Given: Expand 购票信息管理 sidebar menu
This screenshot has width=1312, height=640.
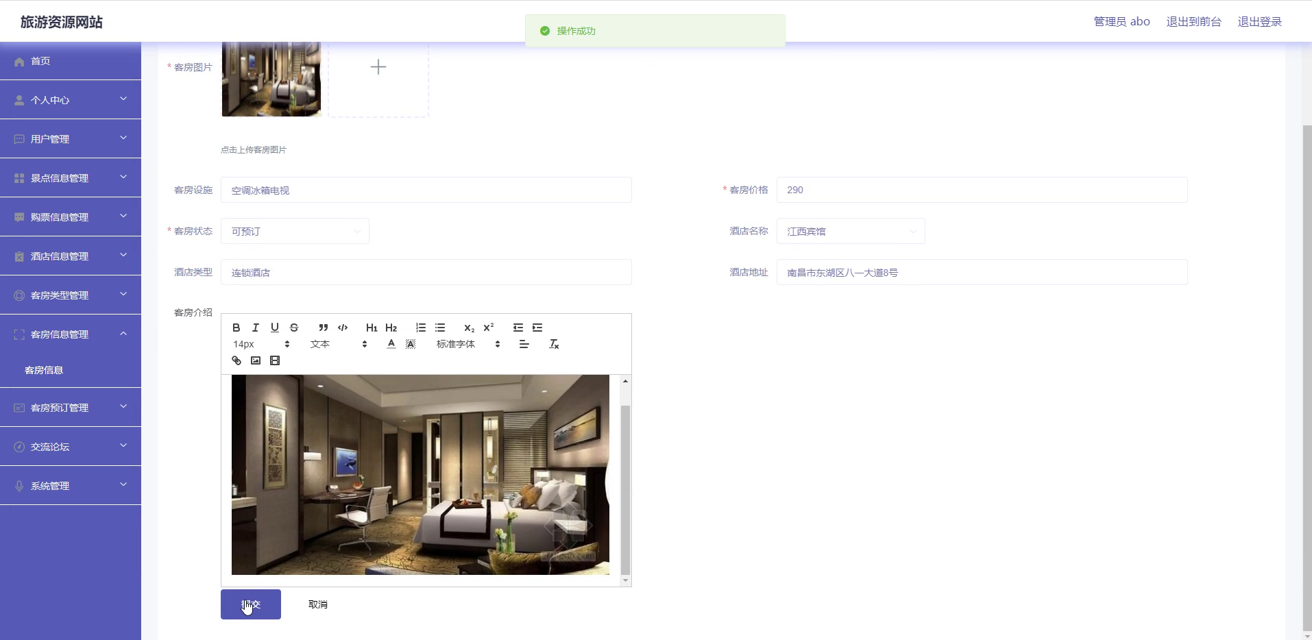Looking at the screenshot, I should click(71, 217).
